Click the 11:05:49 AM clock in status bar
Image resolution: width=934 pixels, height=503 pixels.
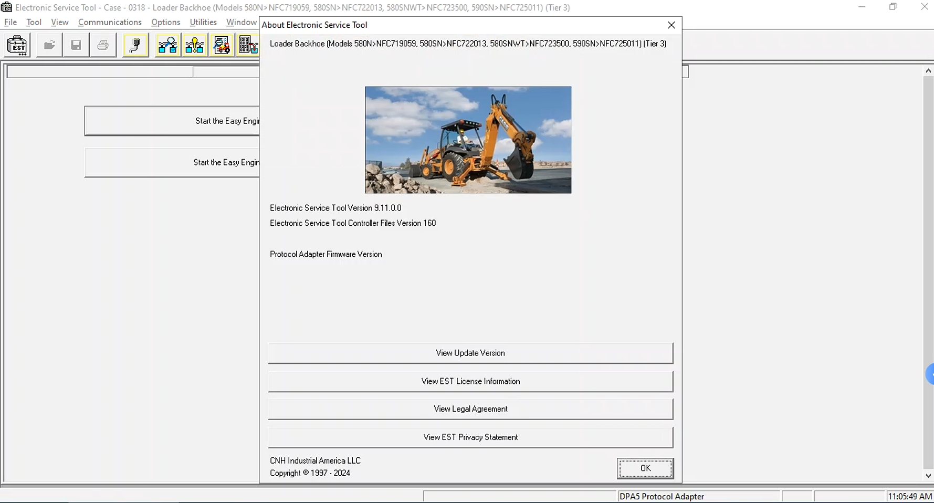coord(910,497)
